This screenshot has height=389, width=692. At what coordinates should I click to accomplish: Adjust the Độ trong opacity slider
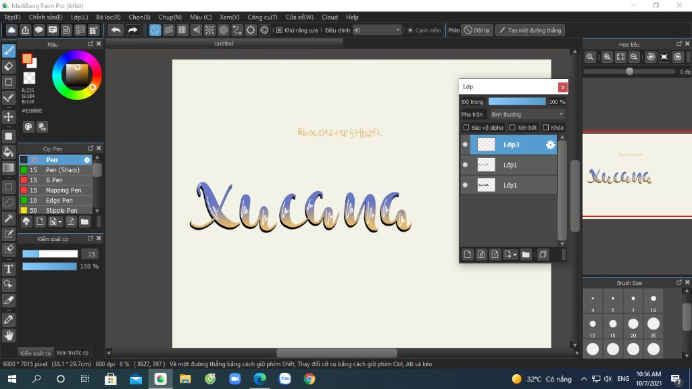point(517,101)
